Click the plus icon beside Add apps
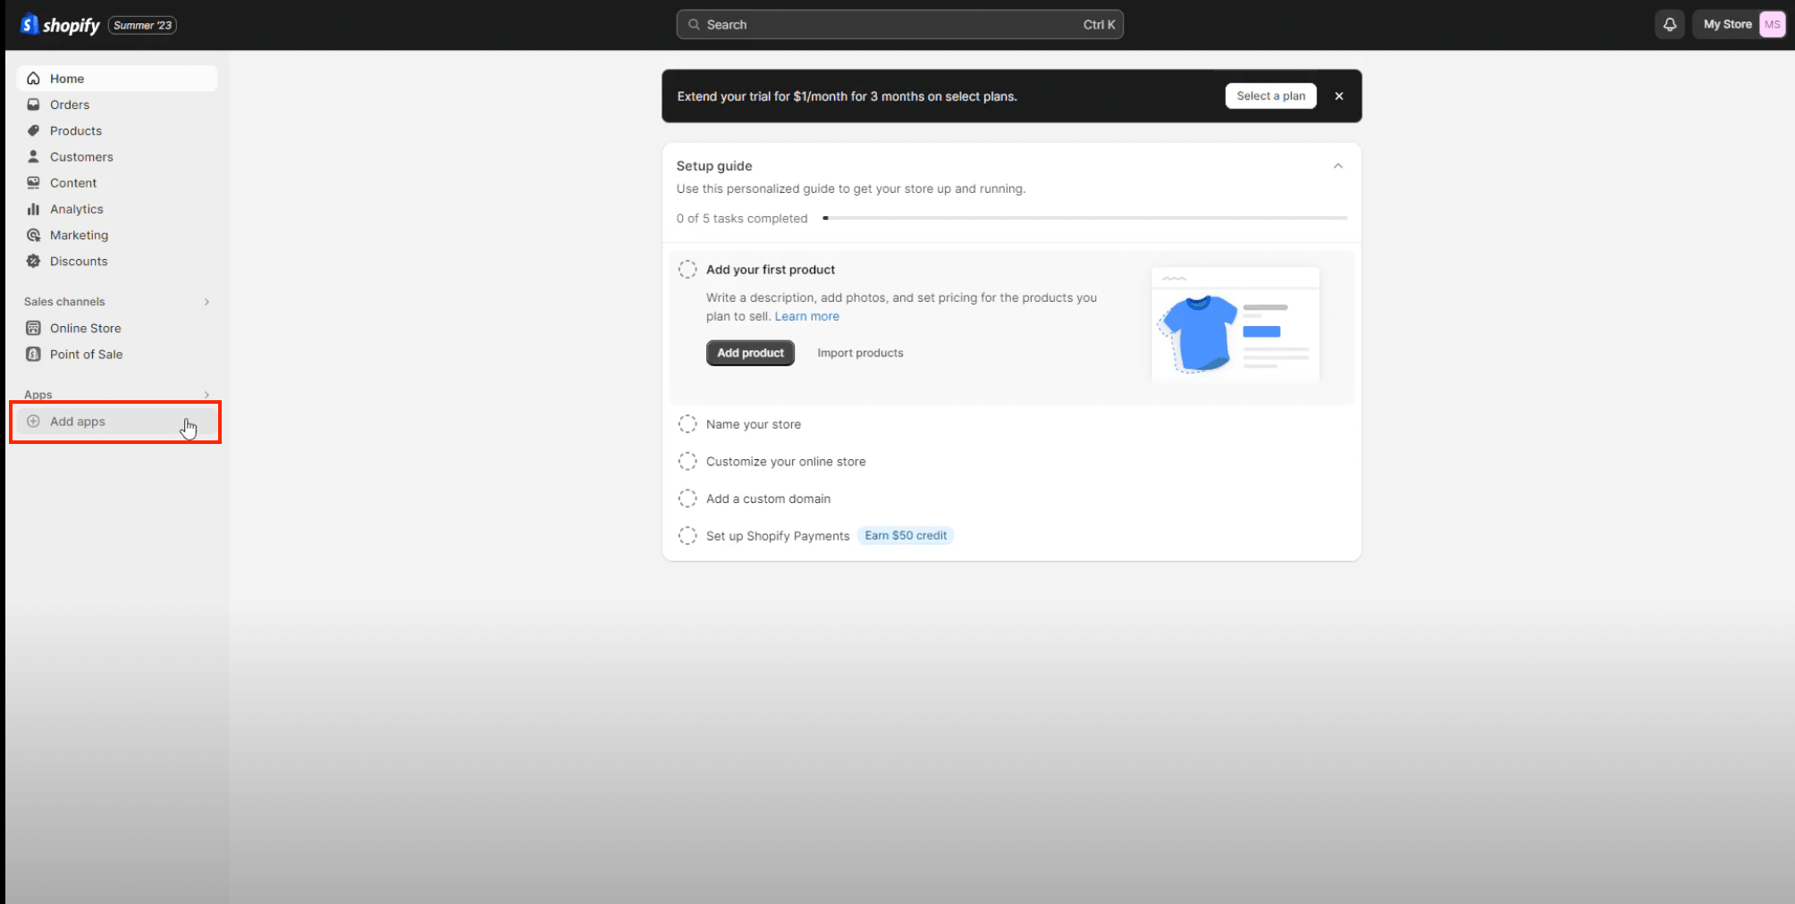Viewport: 1795px width, 904px height. click(33, 421)
